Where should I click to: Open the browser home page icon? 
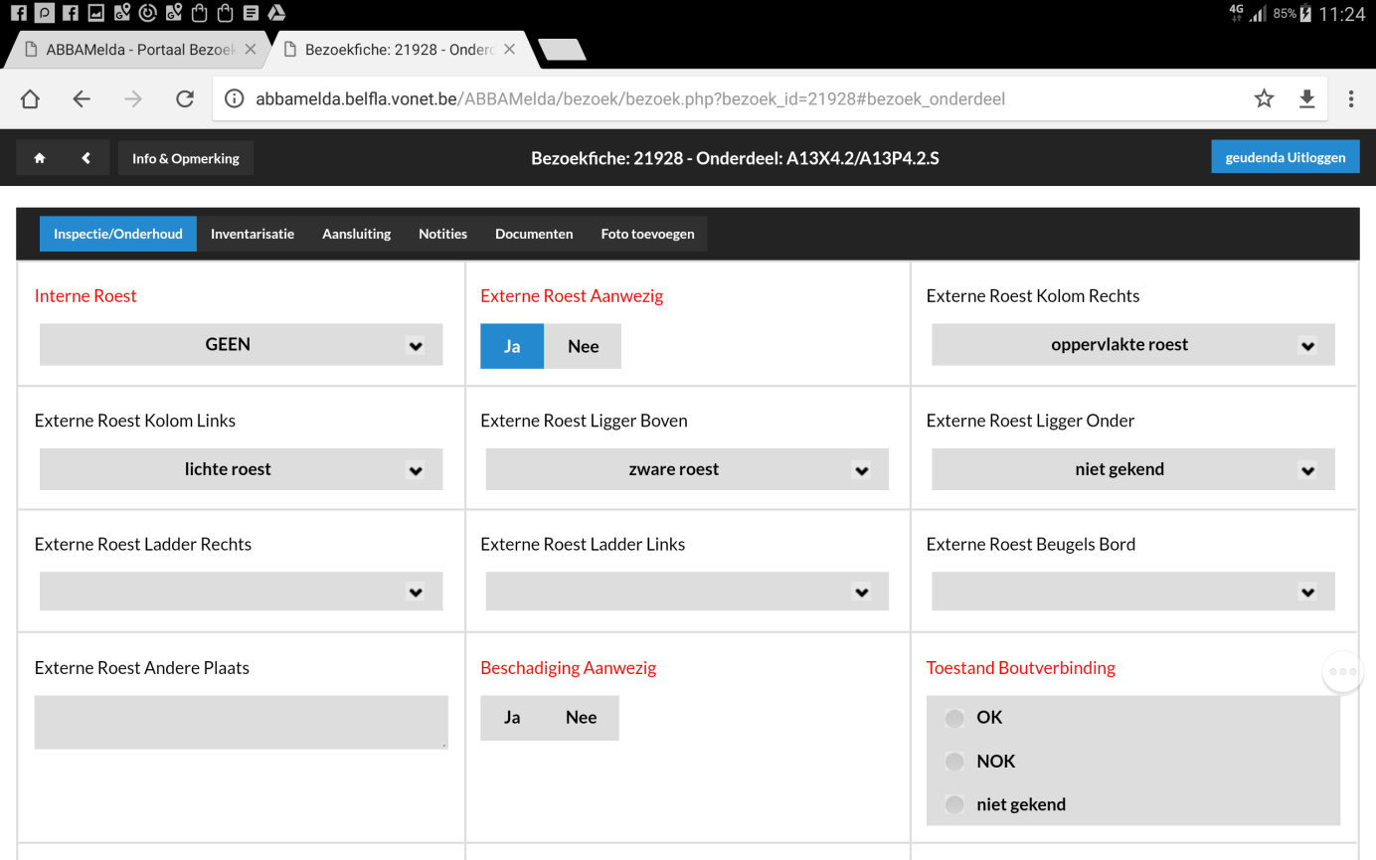click(x=30, y=98)
